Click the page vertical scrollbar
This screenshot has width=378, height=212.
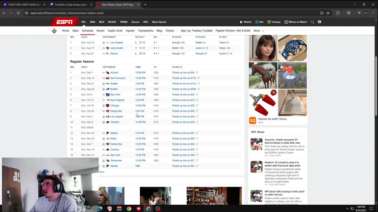click(376, 85)
